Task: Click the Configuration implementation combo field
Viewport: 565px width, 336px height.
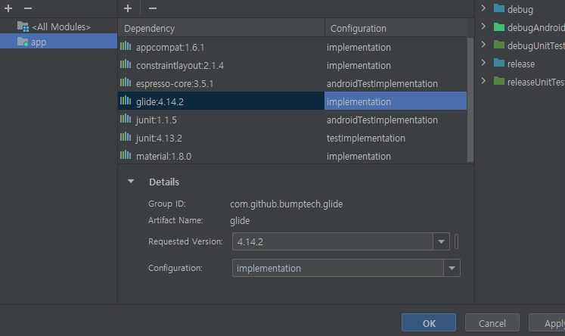Action: pos(346,268)
